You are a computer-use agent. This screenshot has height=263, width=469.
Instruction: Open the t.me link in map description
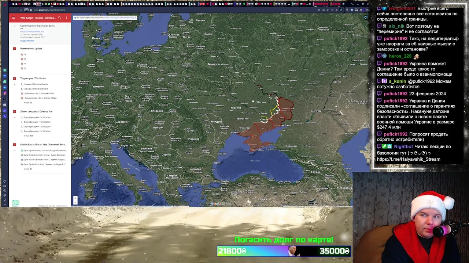[32, 32]
